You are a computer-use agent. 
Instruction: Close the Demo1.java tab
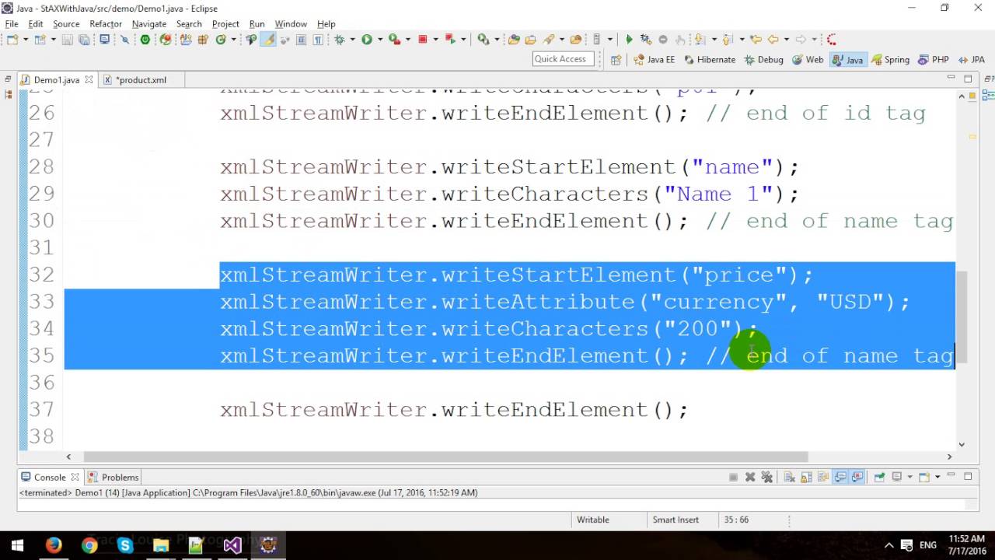pos(89,79)
